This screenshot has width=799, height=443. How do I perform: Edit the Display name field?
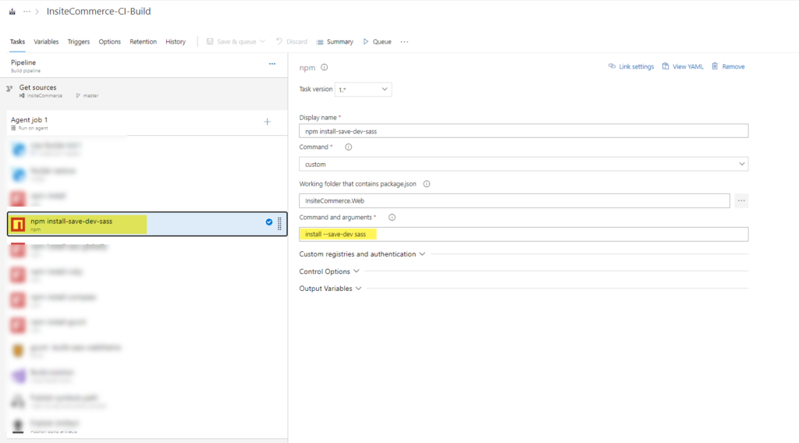click(524, 131)
